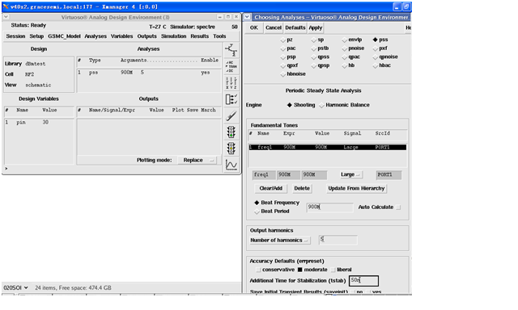The image size is (518, 310).
Task: Click the Beat Frequency value field
Action: (x=329, y=207)
